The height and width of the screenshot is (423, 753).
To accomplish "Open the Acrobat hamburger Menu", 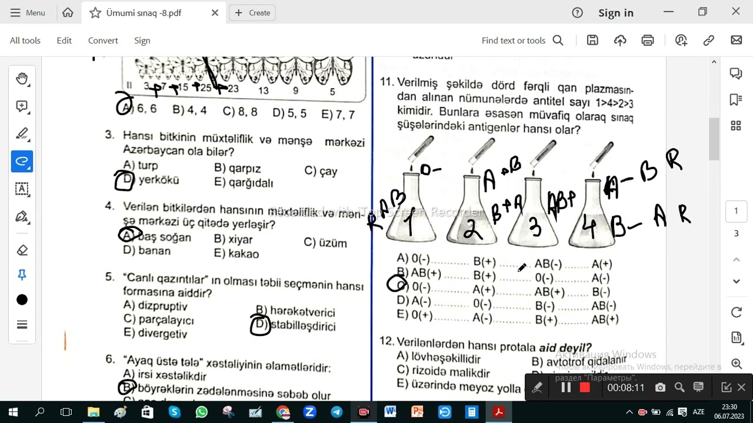I will [x=28, y=12].
